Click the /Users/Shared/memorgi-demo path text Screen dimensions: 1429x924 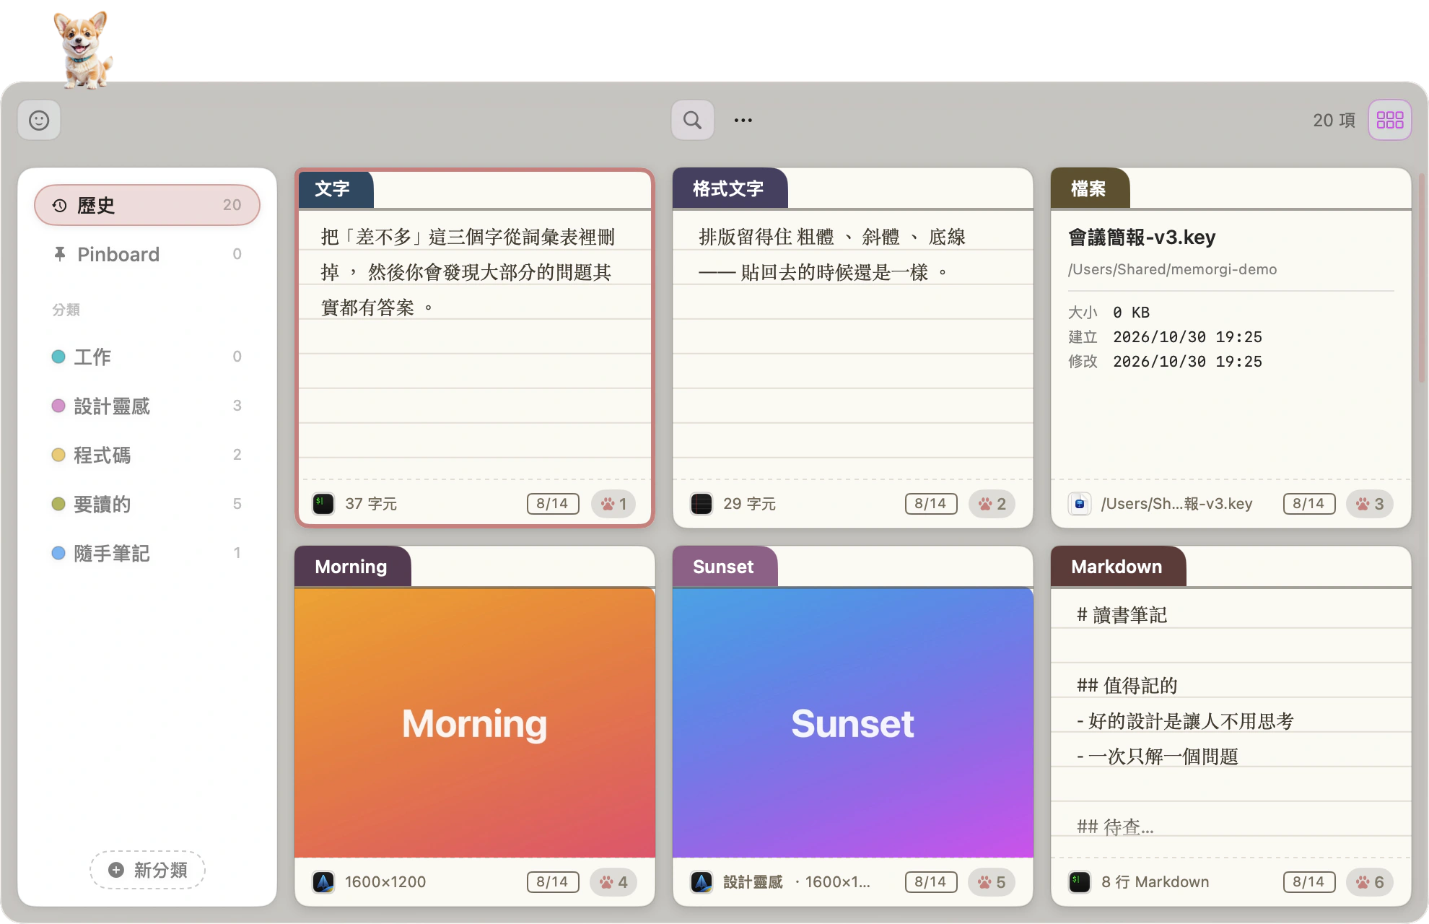(x=1172, y=269)
